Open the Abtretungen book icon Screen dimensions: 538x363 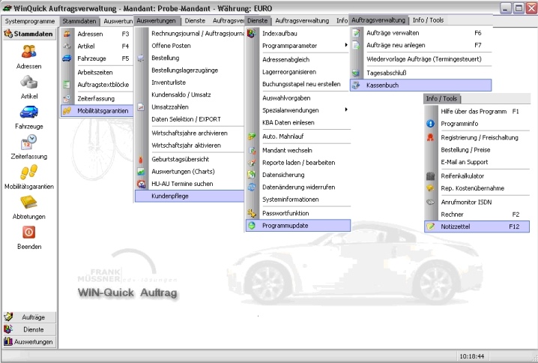pos(29,202)
